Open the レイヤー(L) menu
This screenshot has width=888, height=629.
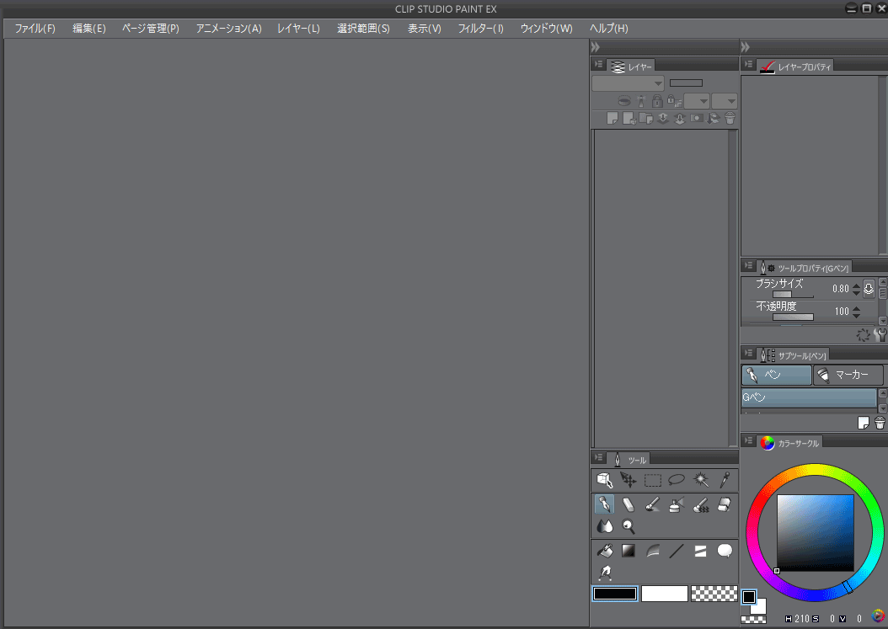[298, 29]
